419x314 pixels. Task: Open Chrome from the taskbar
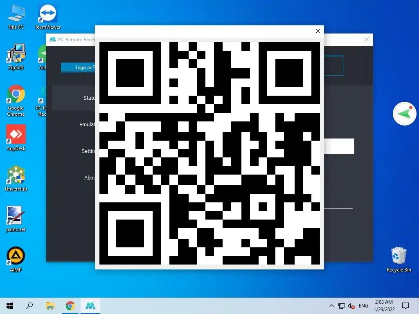70,306
